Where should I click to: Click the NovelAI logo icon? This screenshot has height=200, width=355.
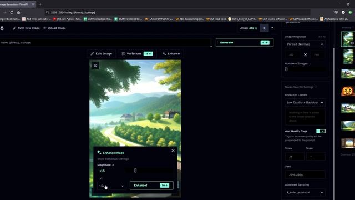pyautogui.click(x=2, y=28)
